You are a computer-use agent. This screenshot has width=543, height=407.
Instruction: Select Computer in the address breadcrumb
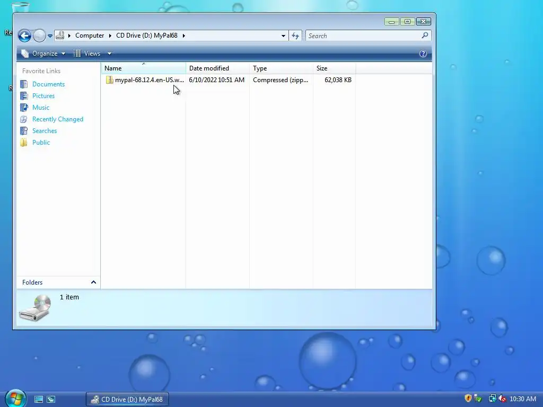90,36
